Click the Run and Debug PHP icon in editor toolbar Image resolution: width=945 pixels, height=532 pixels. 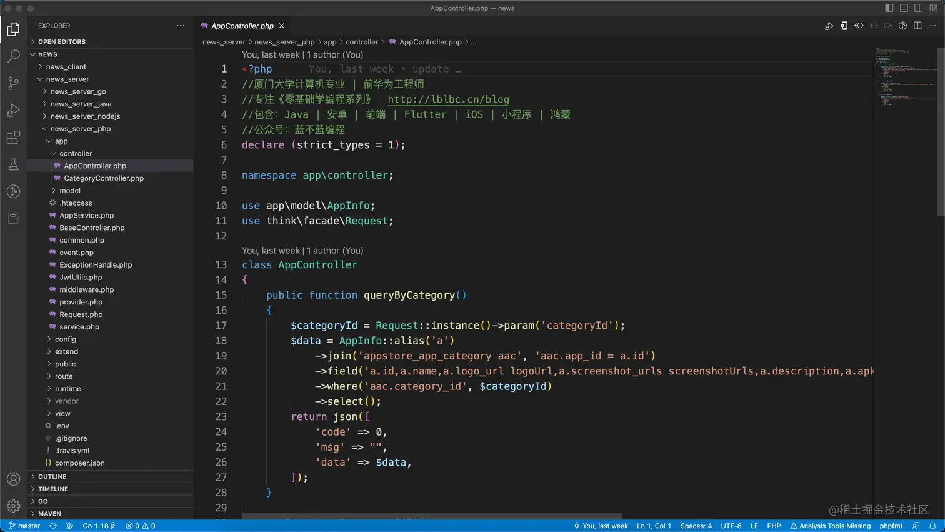(x=829, y=26)
